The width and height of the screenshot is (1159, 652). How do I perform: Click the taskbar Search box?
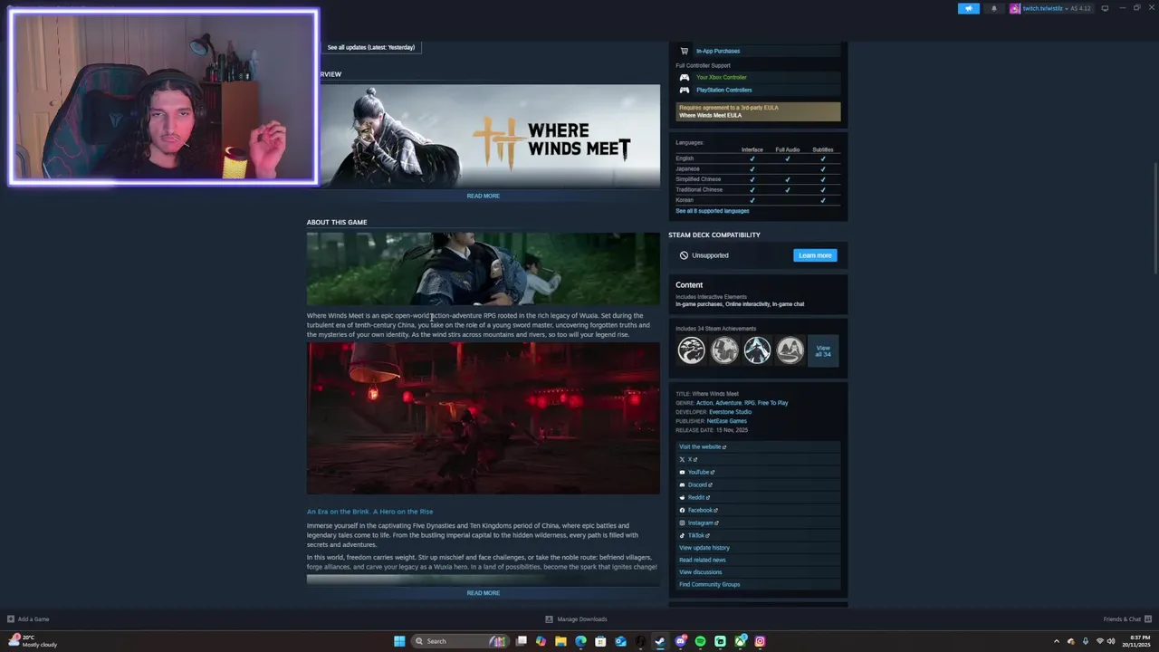(459, 641)
